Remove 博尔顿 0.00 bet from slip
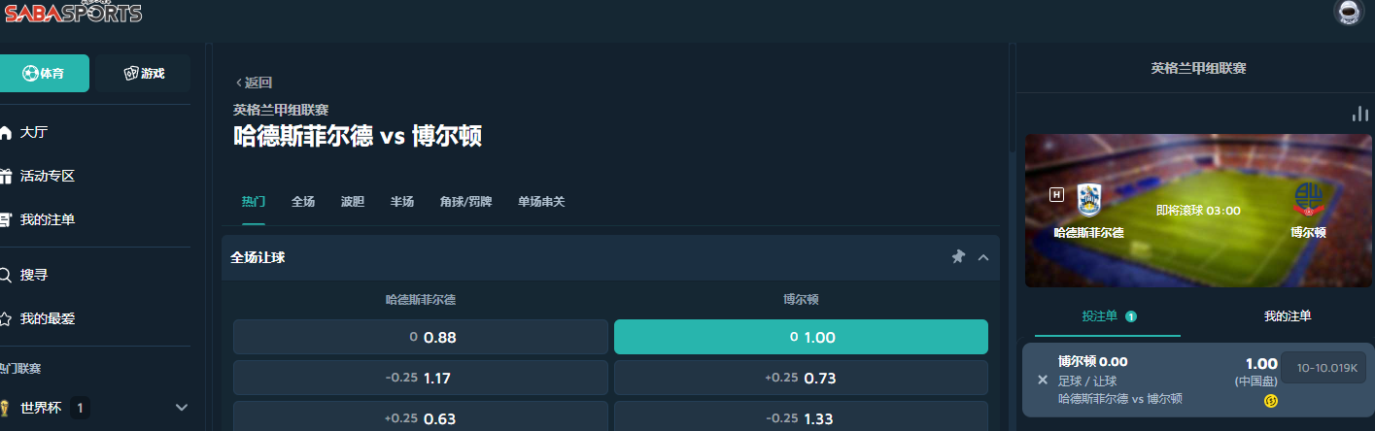Viewport: 1375px width, 431px height. point(1043,380)
